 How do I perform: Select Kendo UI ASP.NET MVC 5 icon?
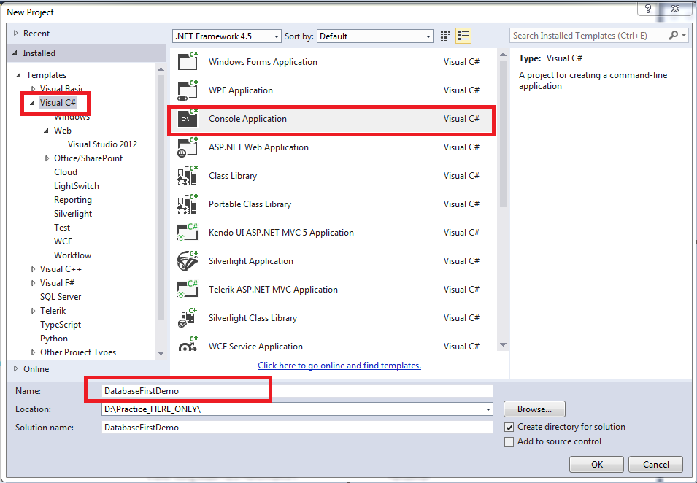tap(187, 233)
